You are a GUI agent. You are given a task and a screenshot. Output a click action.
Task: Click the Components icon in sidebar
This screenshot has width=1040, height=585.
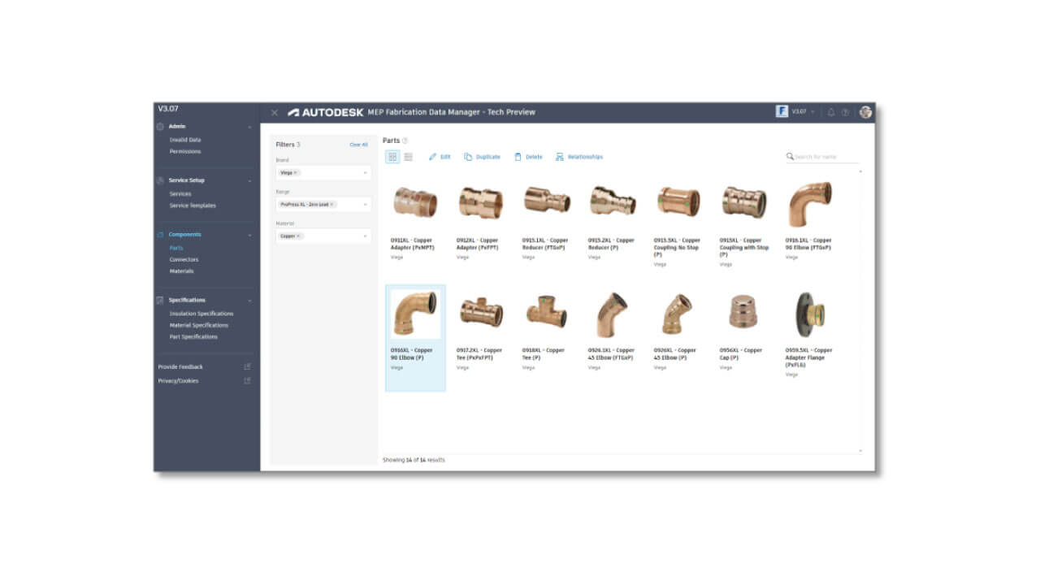tap(160, 235)
